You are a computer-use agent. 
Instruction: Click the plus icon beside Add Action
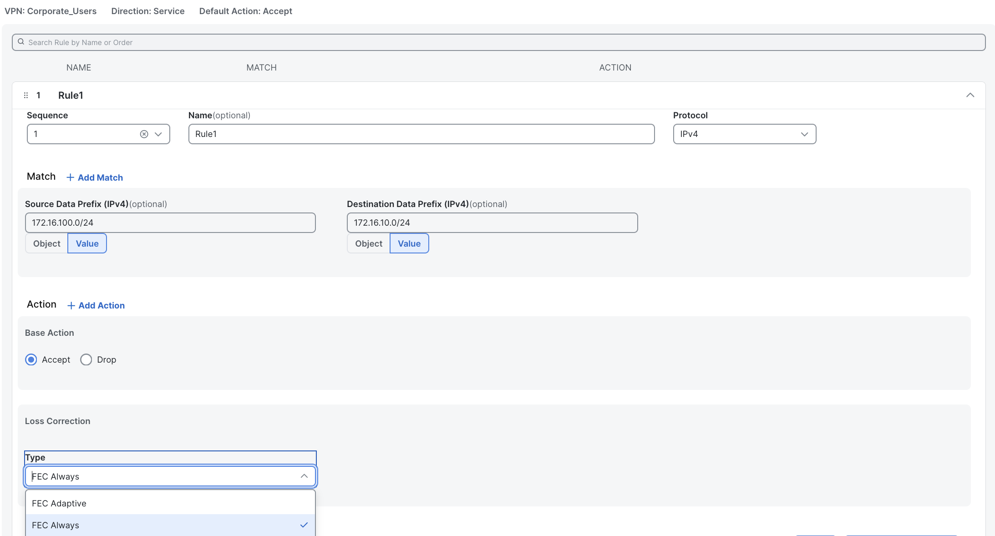click(71, 306)
